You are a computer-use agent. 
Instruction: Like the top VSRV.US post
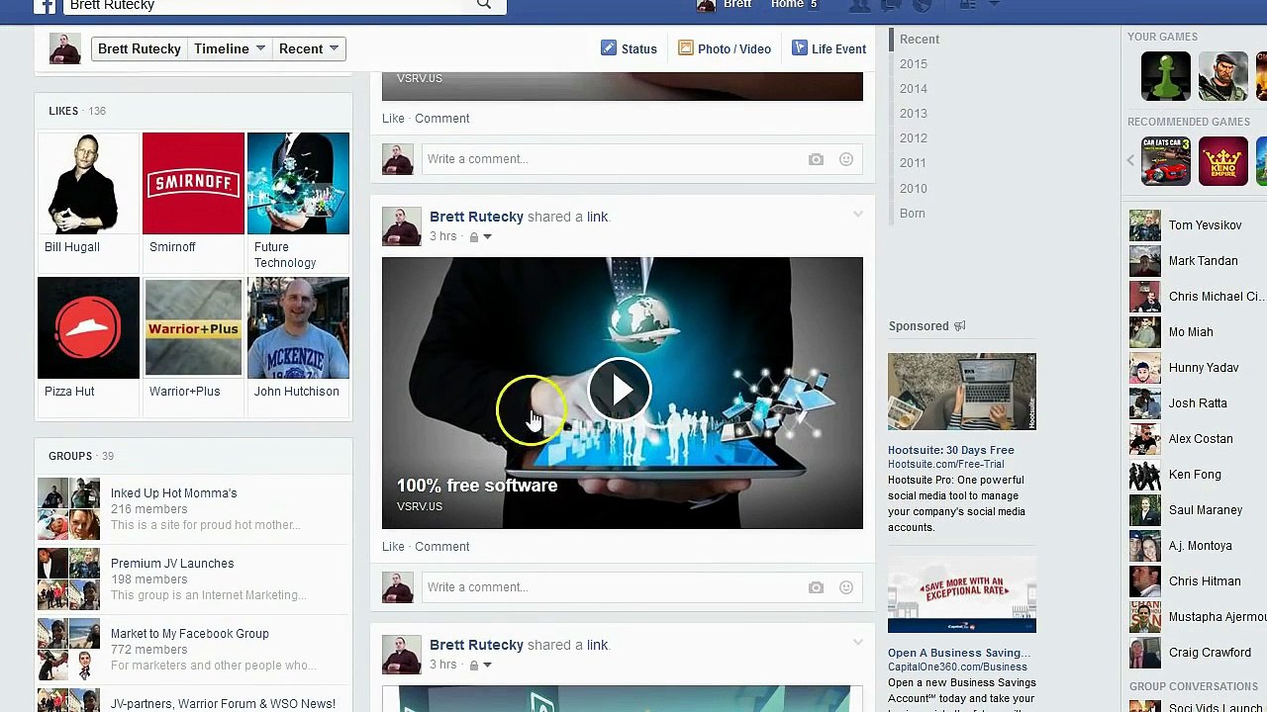pyautogui.click(x=393, y=119)
